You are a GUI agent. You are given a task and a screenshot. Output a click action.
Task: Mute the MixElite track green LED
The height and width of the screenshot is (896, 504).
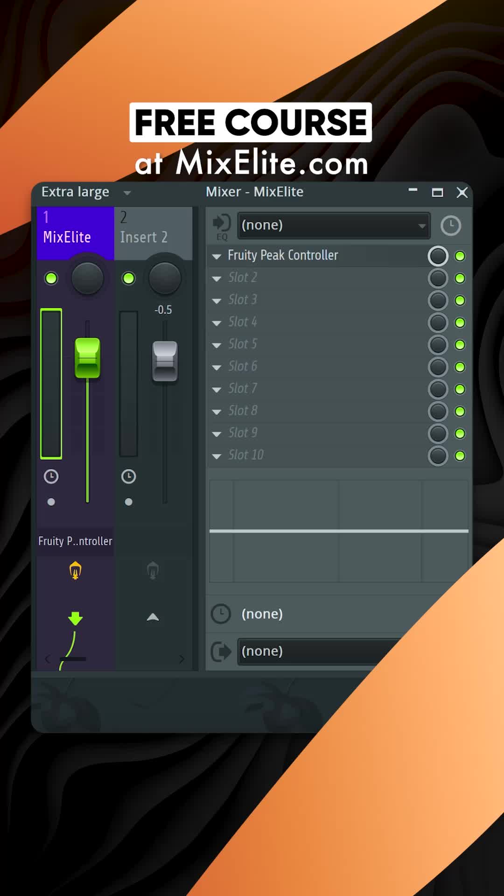51,278
